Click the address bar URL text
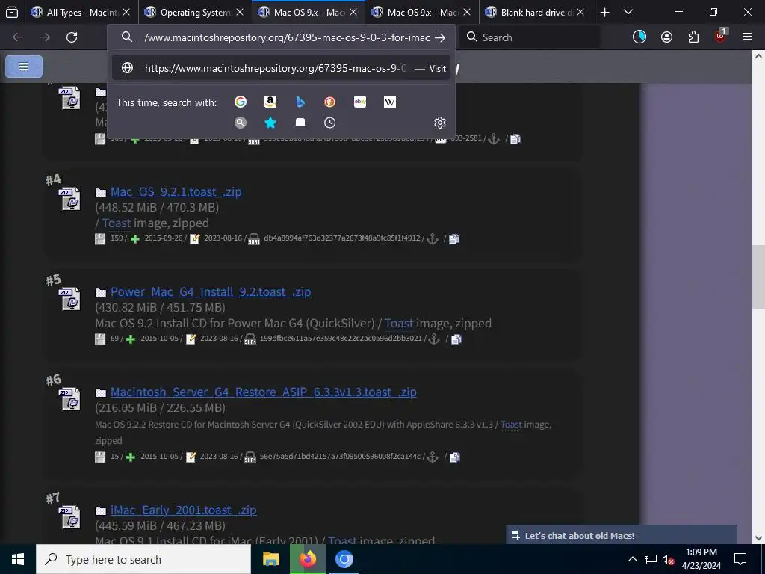 point(287,37)
